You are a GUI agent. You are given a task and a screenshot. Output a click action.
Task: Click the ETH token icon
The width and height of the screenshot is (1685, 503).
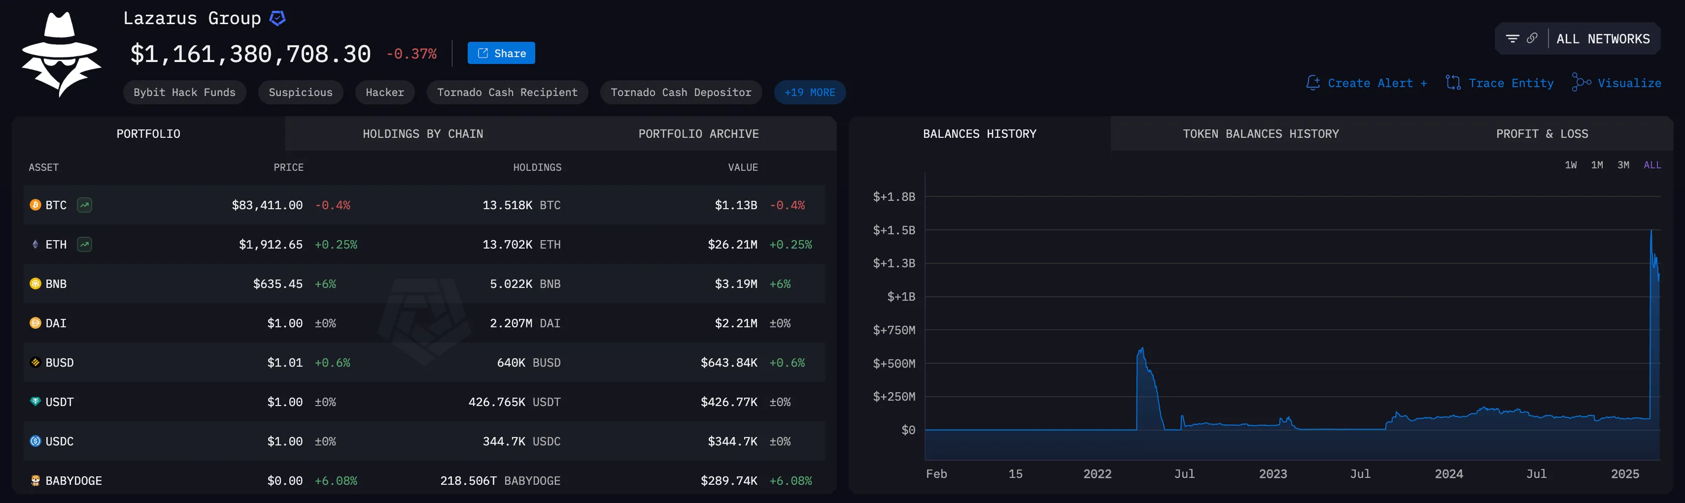[35, 244]
